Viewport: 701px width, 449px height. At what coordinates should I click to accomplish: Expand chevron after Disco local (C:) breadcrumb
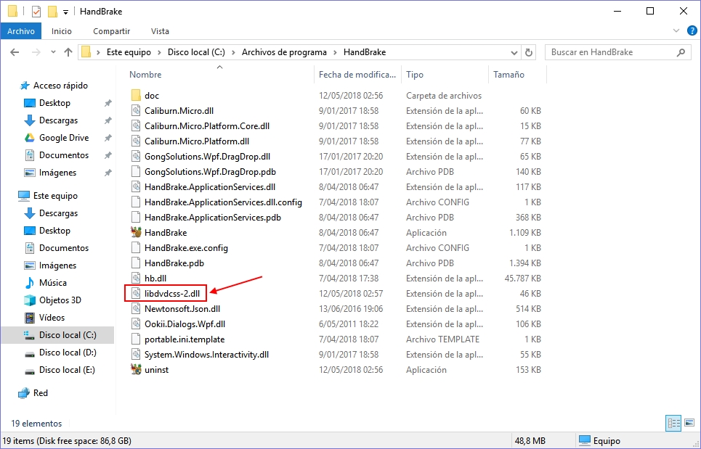coord(233,53)
